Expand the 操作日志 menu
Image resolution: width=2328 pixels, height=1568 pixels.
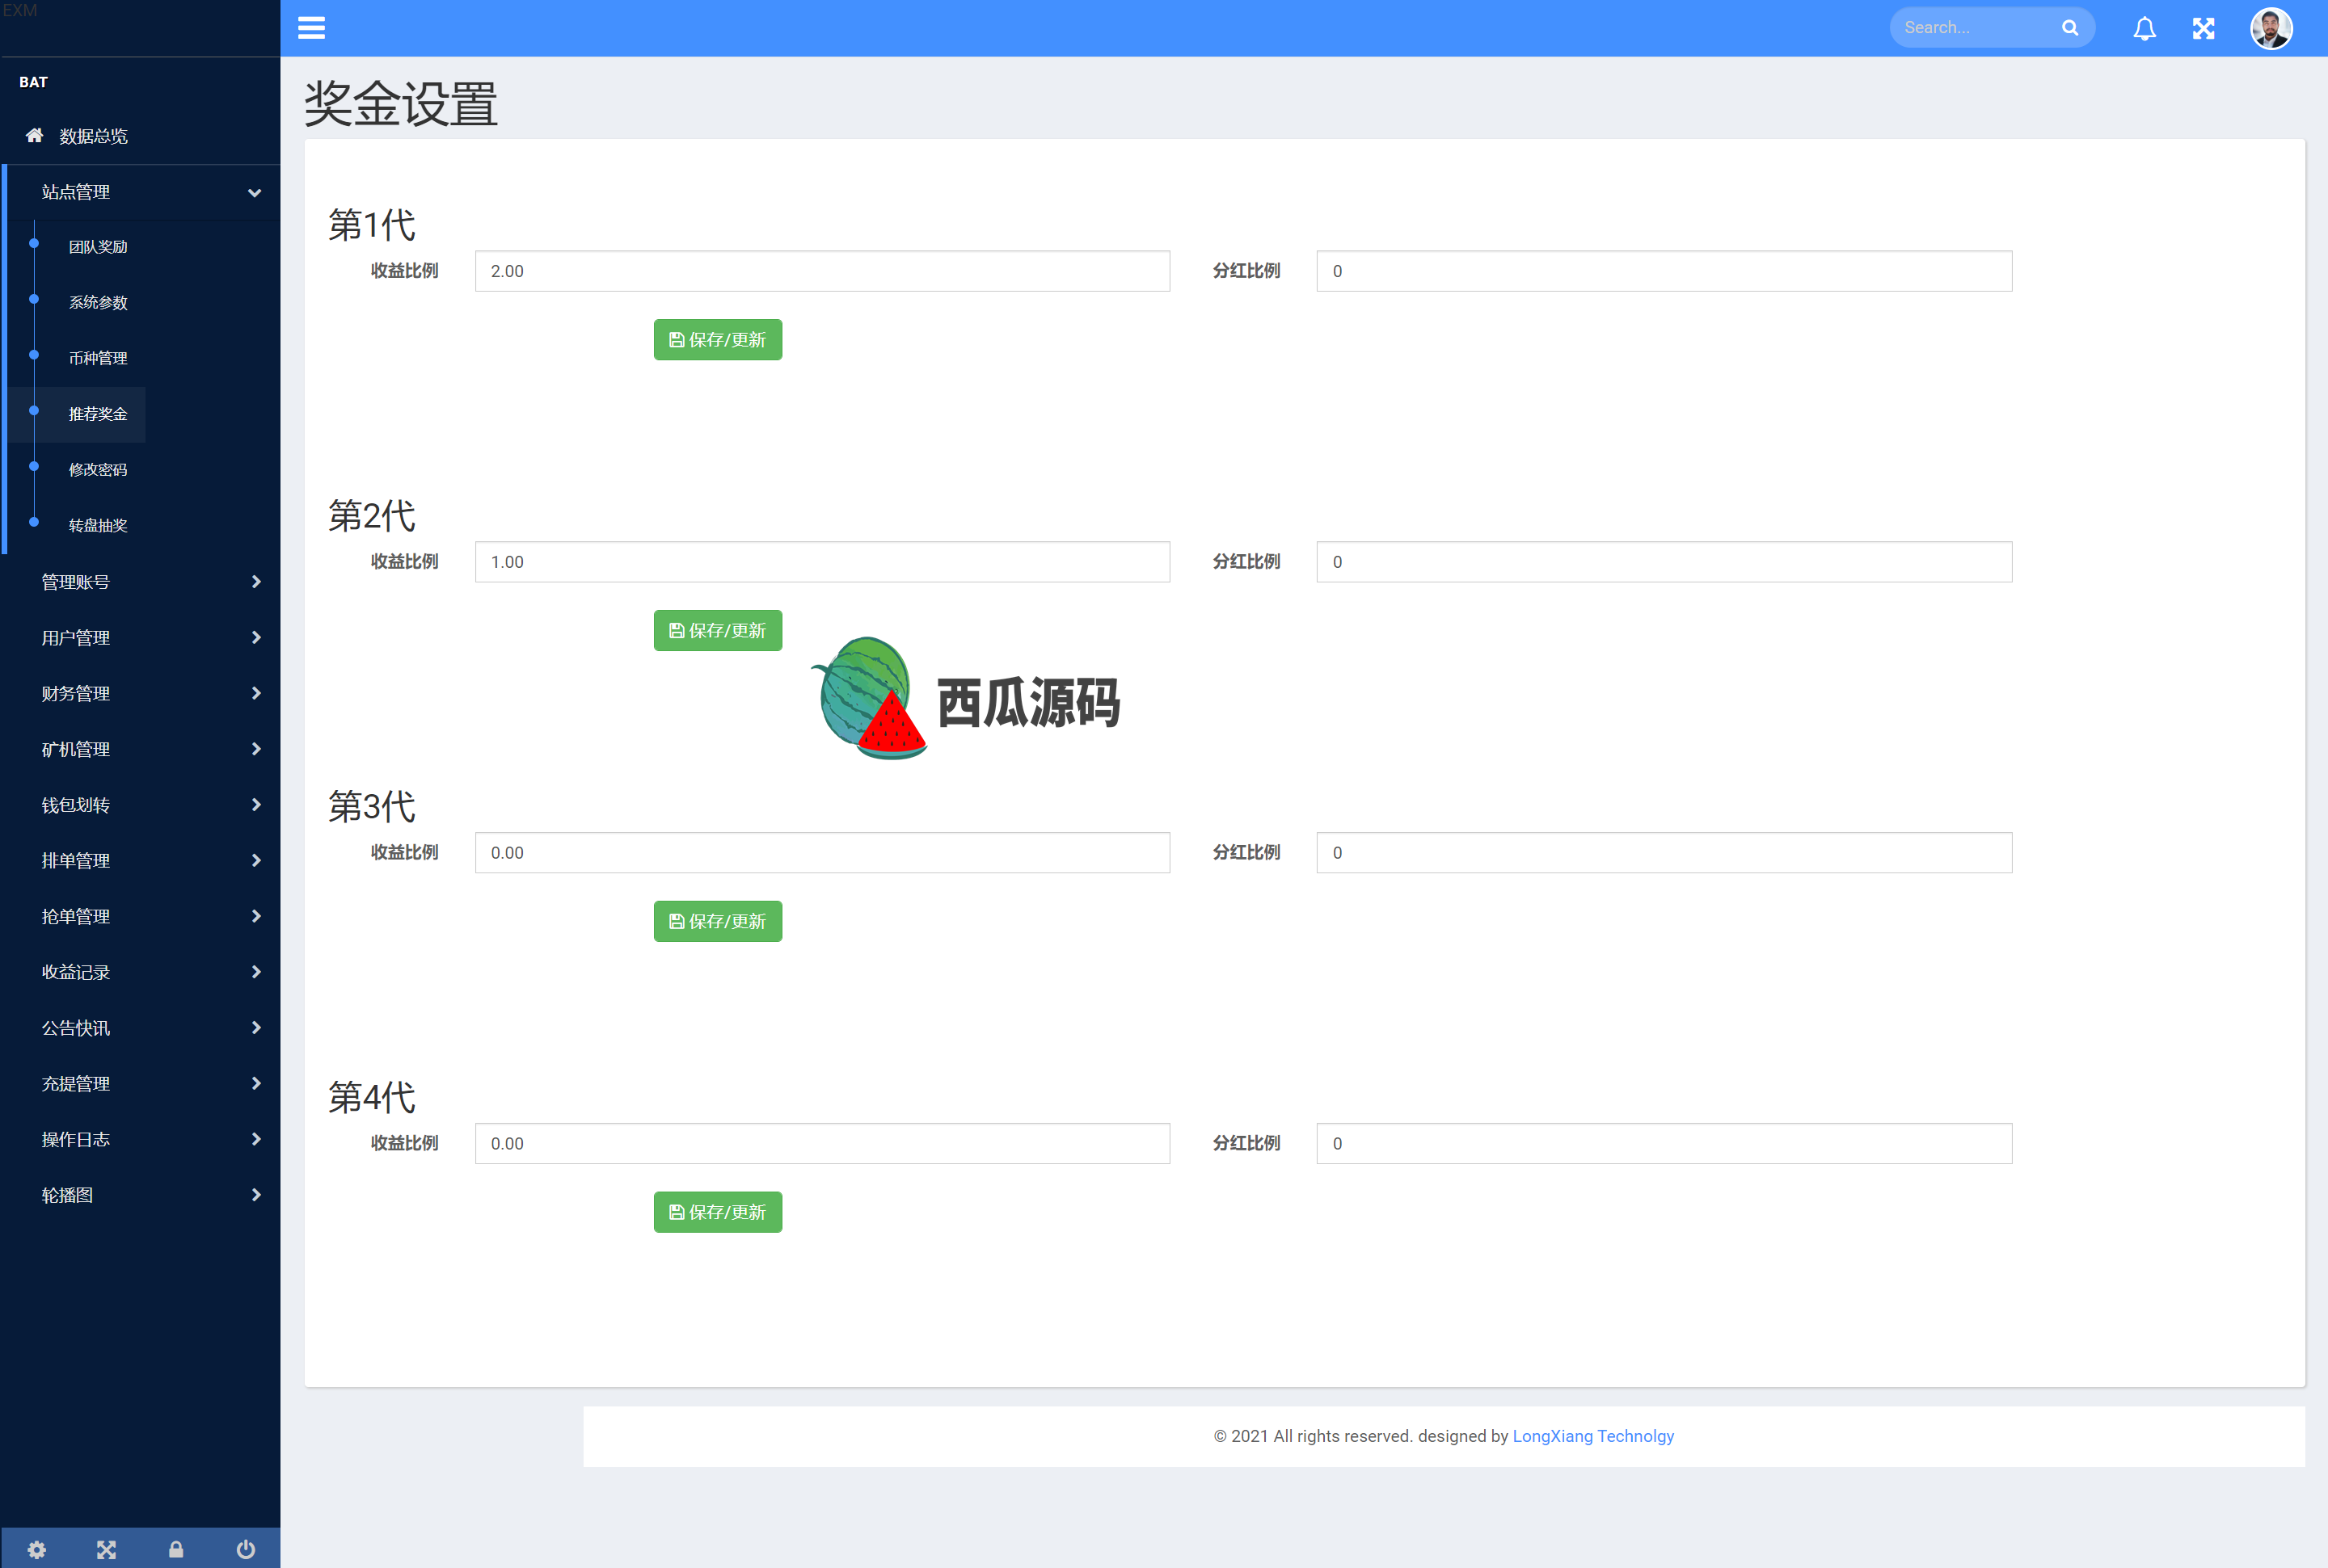click(143, 1139)
